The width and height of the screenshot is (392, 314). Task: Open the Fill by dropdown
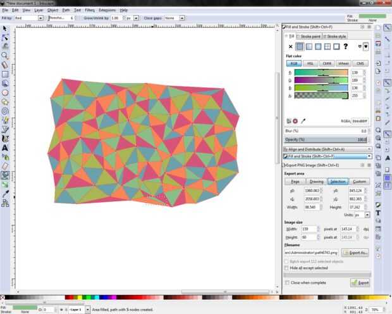40,18
